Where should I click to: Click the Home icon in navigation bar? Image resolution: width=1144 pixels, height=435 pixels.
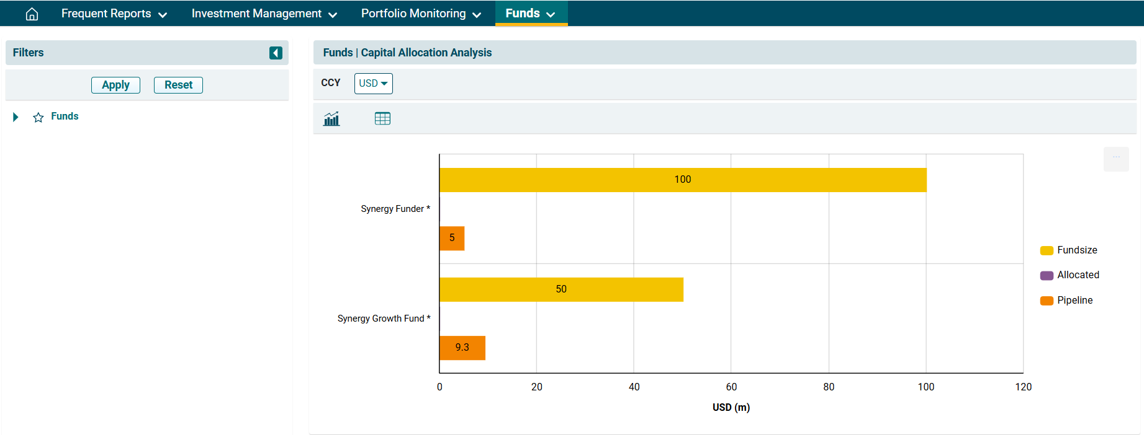tap(32, 14)
